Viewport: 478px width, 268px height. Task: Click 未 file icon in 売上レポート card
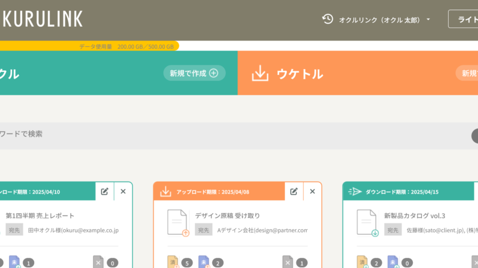click(x=14, y=262)
